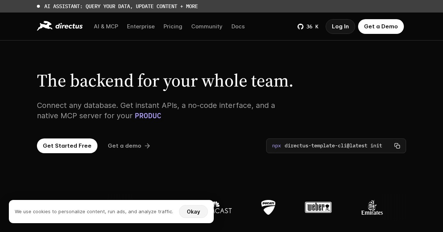Click the Directus rabbit logo
The image size is (443, 232).
pyautogui.click(x=59, y=26)
